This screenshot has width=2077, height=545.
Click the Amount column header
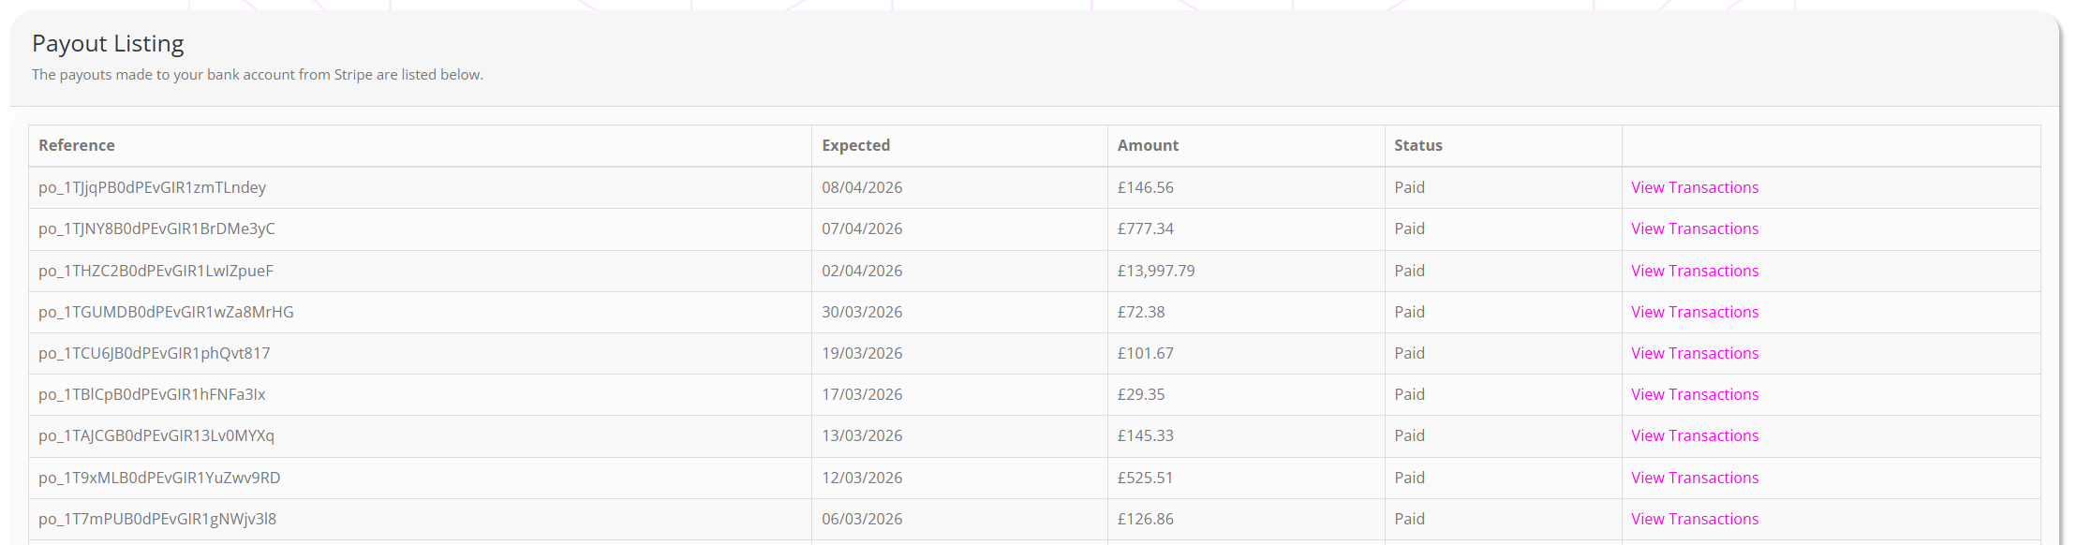pos(1148,145)
